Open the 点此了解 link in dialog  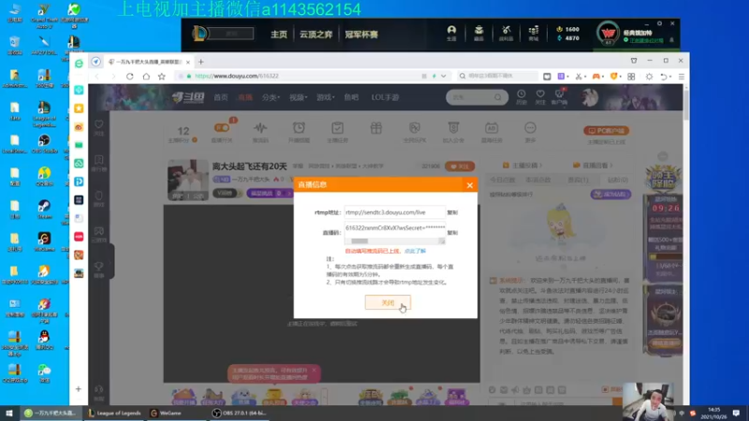[x=415, y=251]
